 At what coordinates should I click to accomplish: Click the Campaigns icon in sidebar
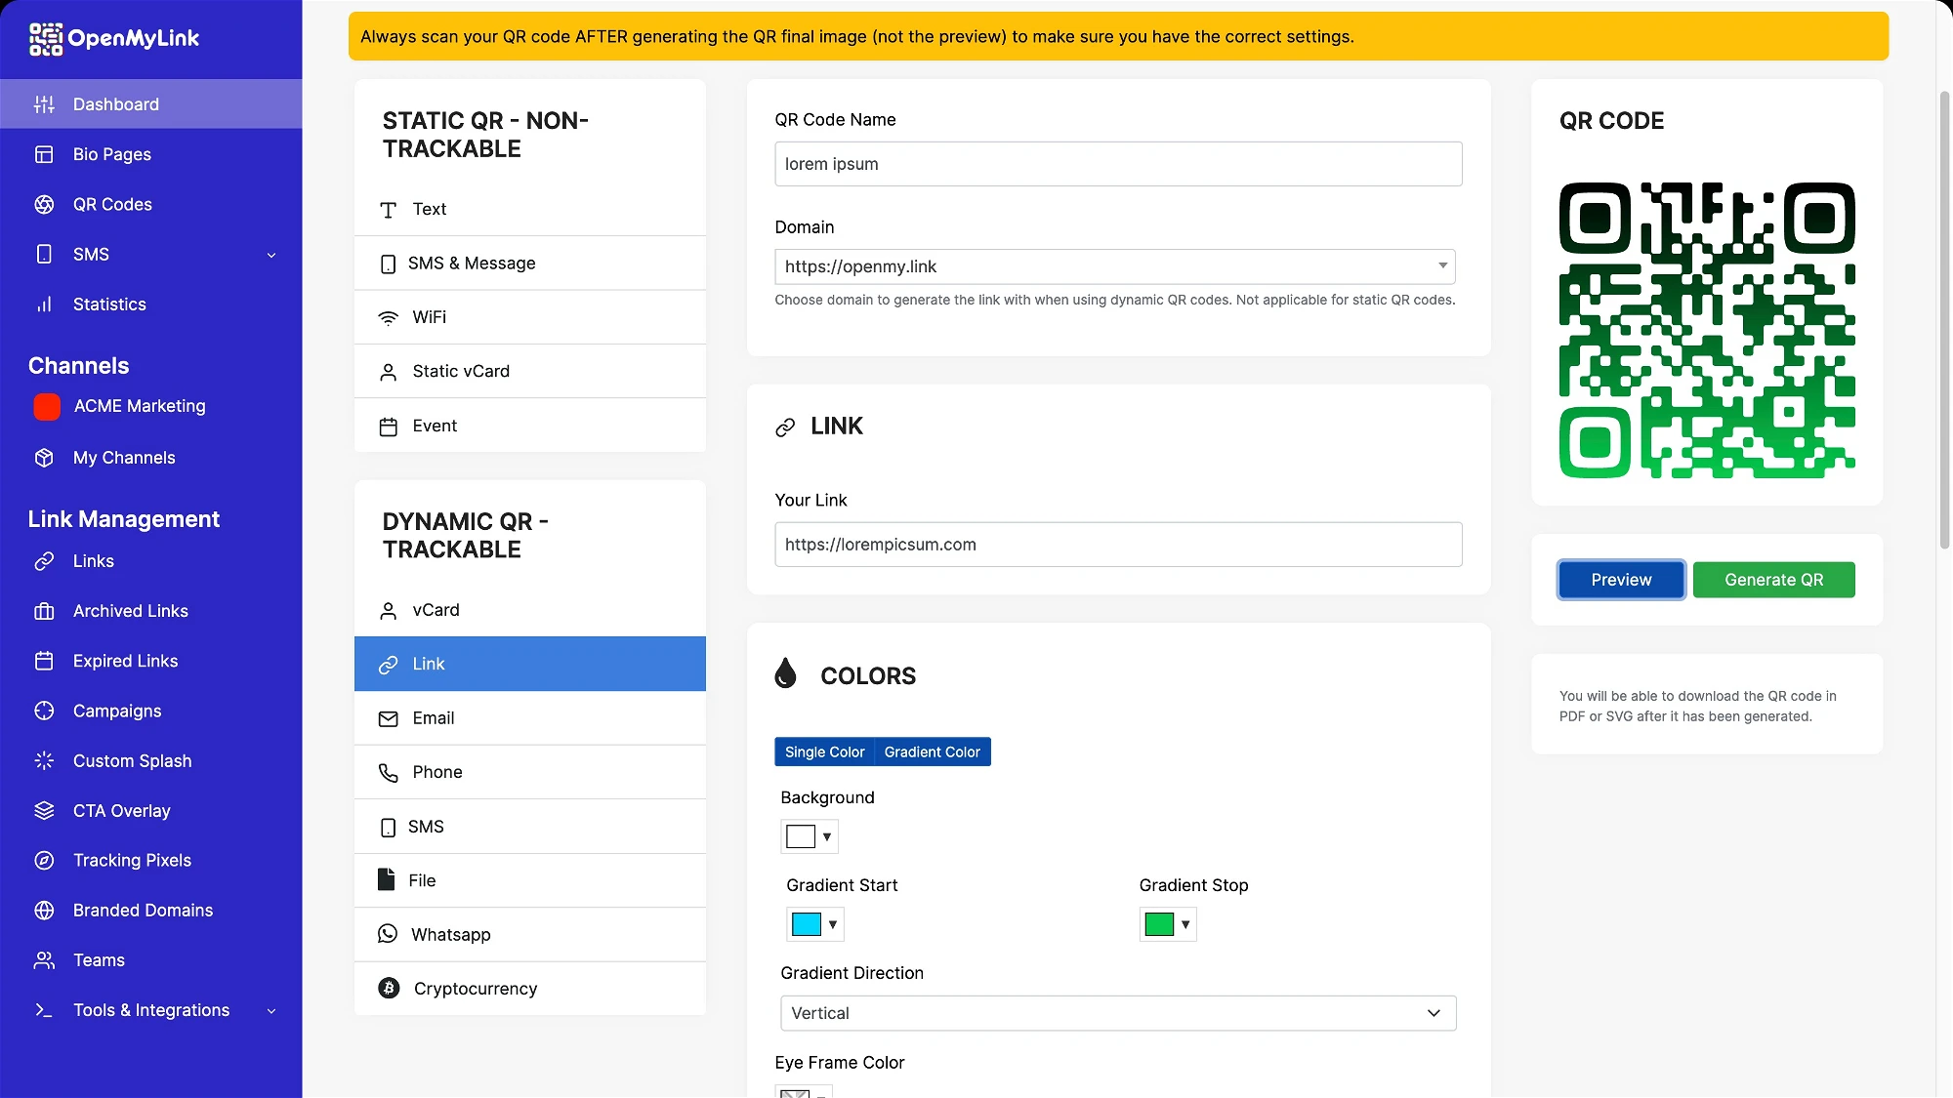(44, 711)
